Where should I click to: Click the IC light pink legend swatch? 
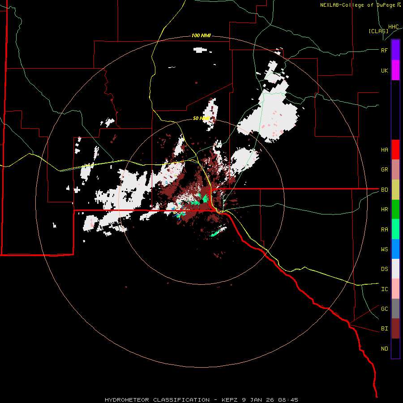coord(395,289)
